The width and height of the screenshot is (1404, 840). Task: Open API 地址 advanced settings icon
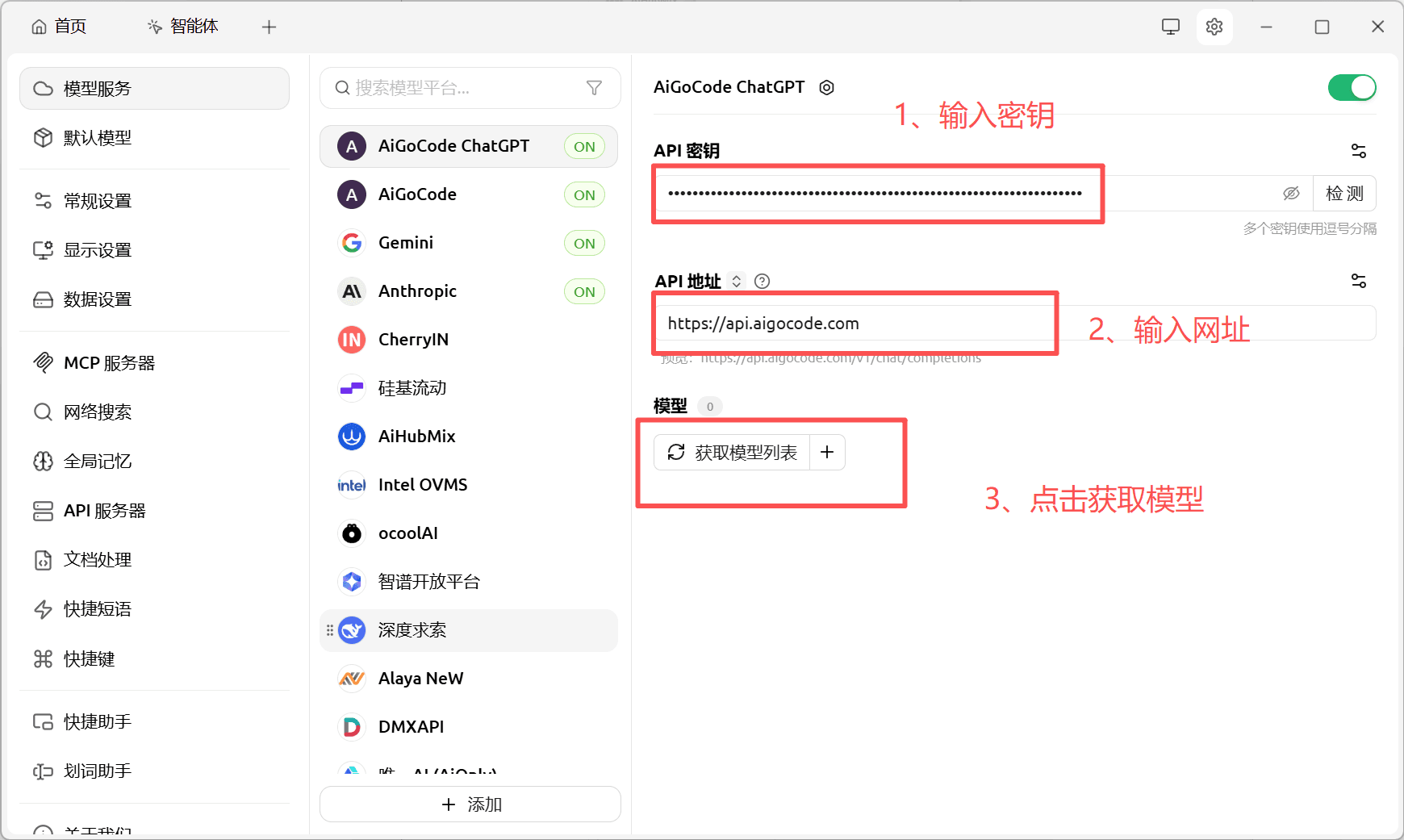[1359, 281]
